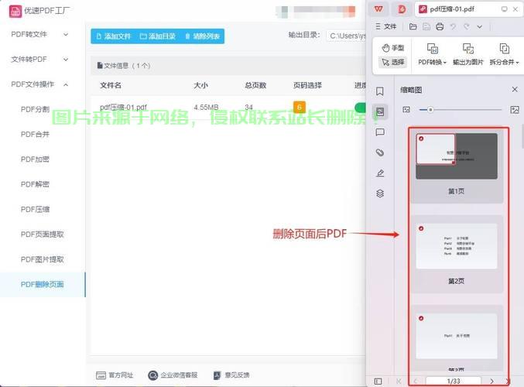Select the PDF删除页面 function

pos(42,284)
